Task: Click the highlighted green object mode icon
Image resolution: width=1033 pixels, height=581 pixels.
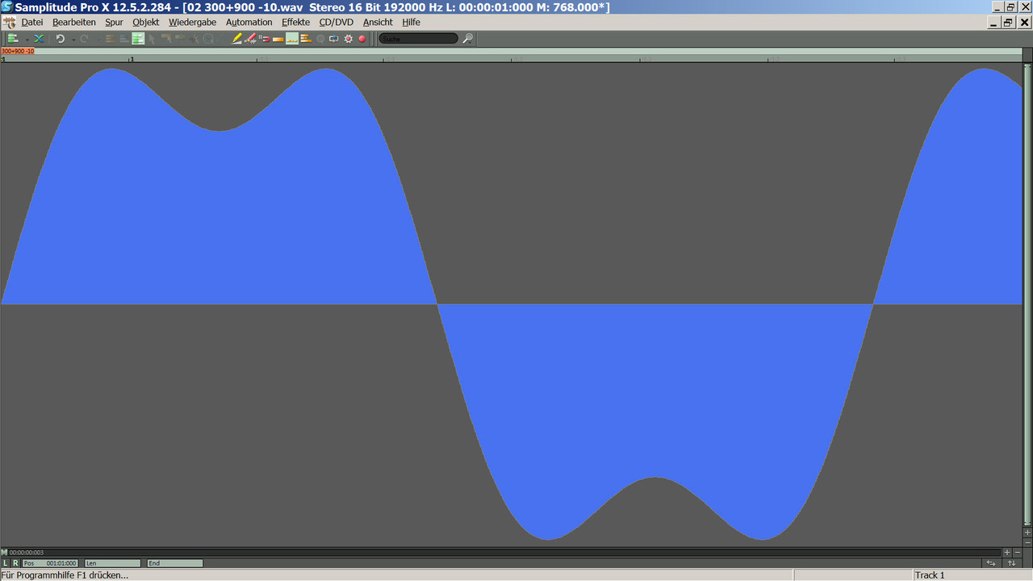Action: [138, 39]
